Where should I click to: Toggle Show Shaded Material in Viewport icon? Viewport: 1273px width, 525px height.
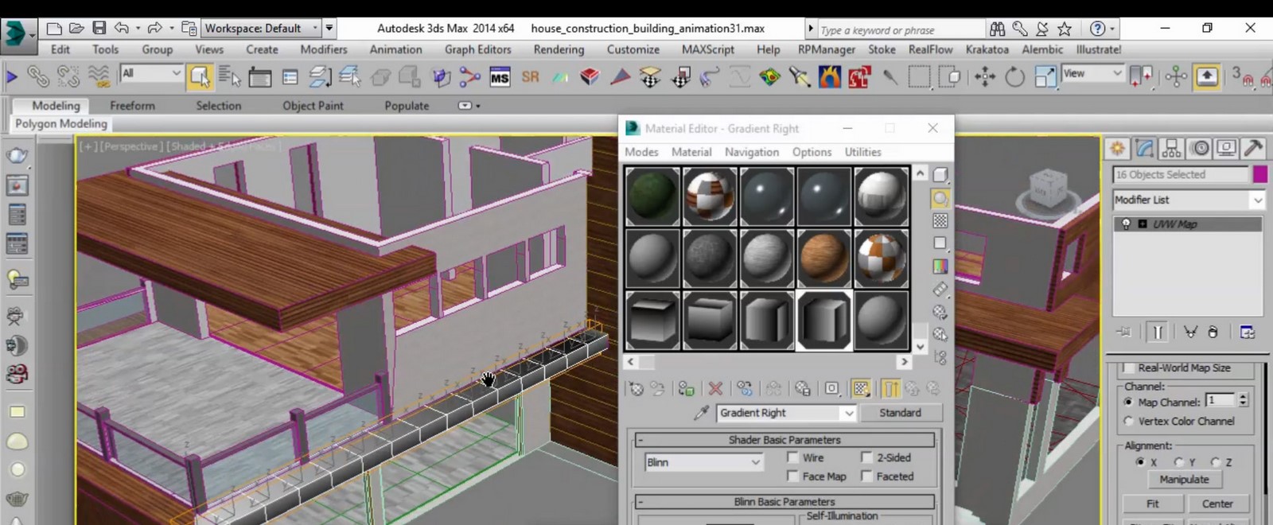861,389
